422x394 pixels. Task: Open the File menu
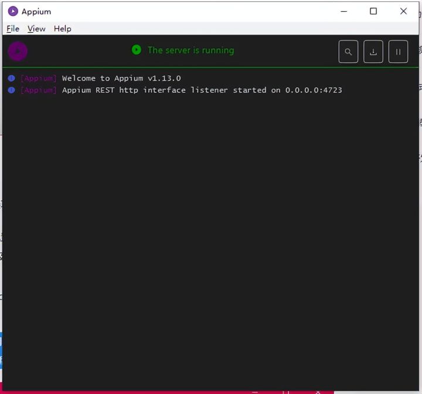pos(13,29)
